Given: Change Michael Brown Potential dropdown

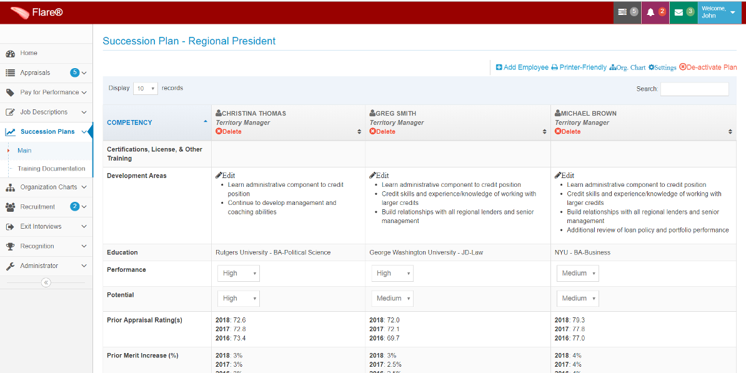Looking at the screenshot, I should tap(577, 298).
